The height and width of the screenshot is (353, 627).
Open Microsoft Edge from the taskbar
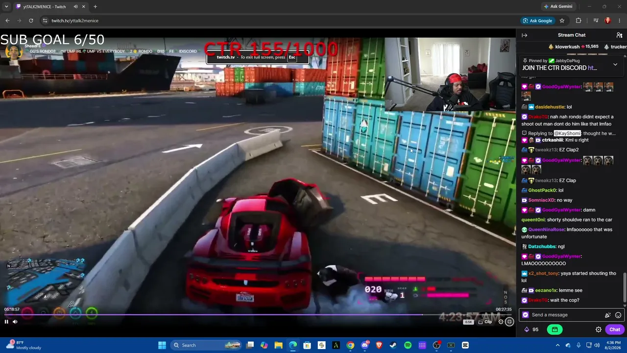[x=292, y=345]
